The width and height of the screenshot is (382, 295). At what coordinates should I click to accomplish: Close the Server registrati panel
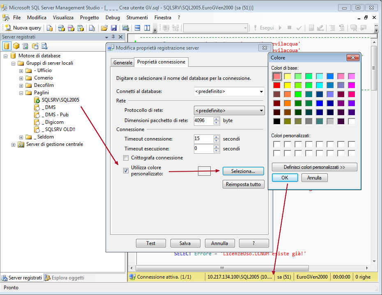[121, 37]
